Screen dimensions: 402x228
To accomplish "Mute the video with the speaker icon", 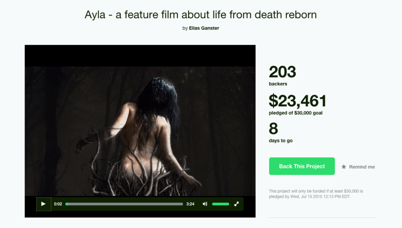I will click(x=205, y=204).
